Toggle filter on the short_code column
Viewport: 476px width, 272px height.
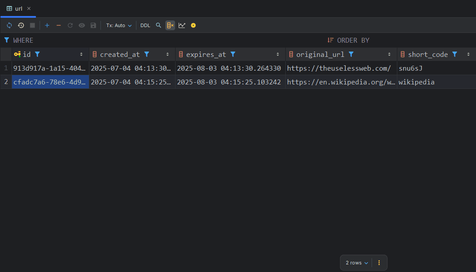point(455,54)
